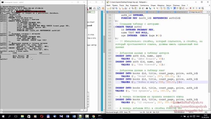Open the Opera browser taskbar icon
The image size is (211, 119).
tap(42, 116)
